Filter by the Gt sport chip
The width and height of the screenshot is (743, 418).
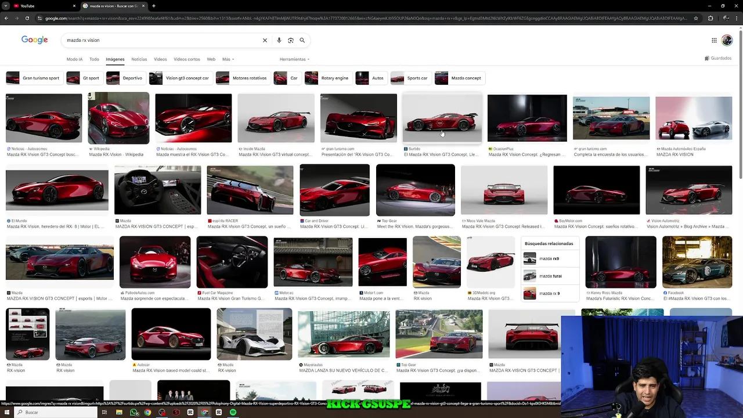tap(84, 78)
